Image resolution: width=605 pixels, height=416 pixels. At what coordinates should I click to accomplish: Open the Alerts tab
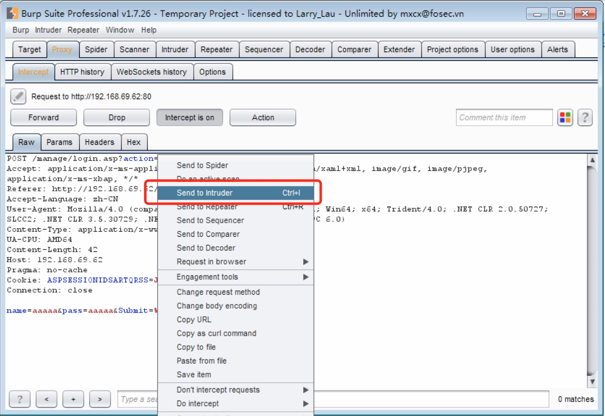point(558,49)
